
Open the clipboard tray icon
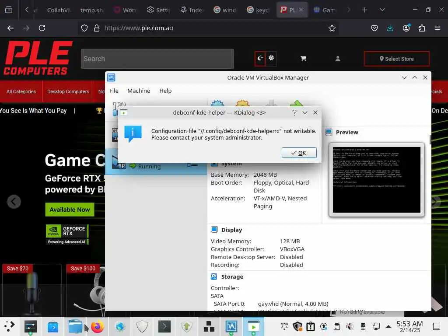pos(337,326)
